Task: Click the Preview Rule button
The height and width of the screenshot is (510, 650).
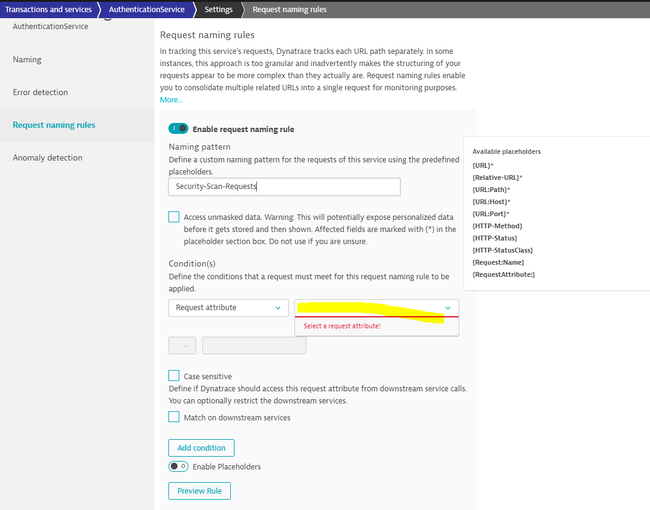Action: [199, 491]
